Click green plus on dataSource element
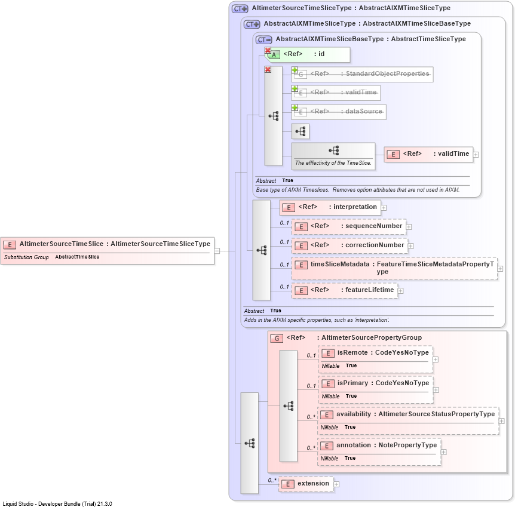Screen dimensions: 515x507 tap(295, 107)
